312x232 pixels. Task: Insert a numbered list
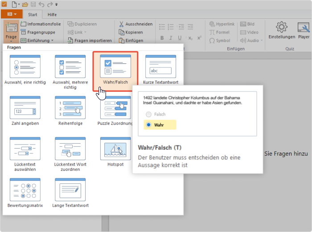[x=171, y=27]
